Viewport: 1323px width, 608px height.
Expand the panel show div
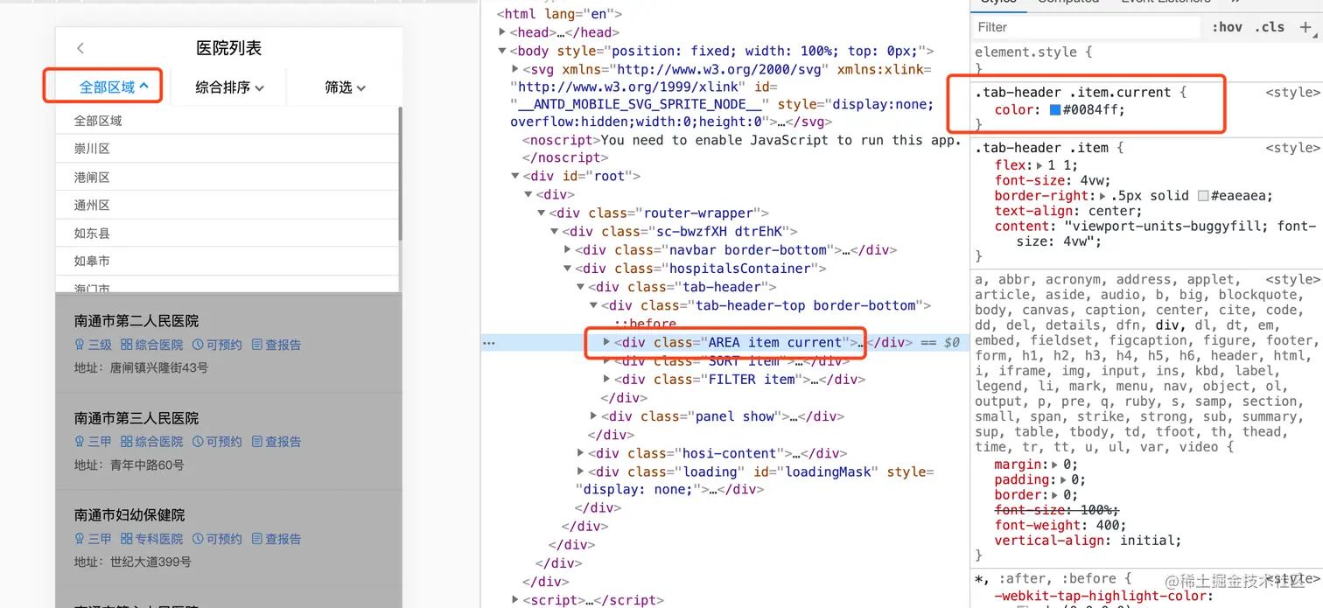[594, 416]
